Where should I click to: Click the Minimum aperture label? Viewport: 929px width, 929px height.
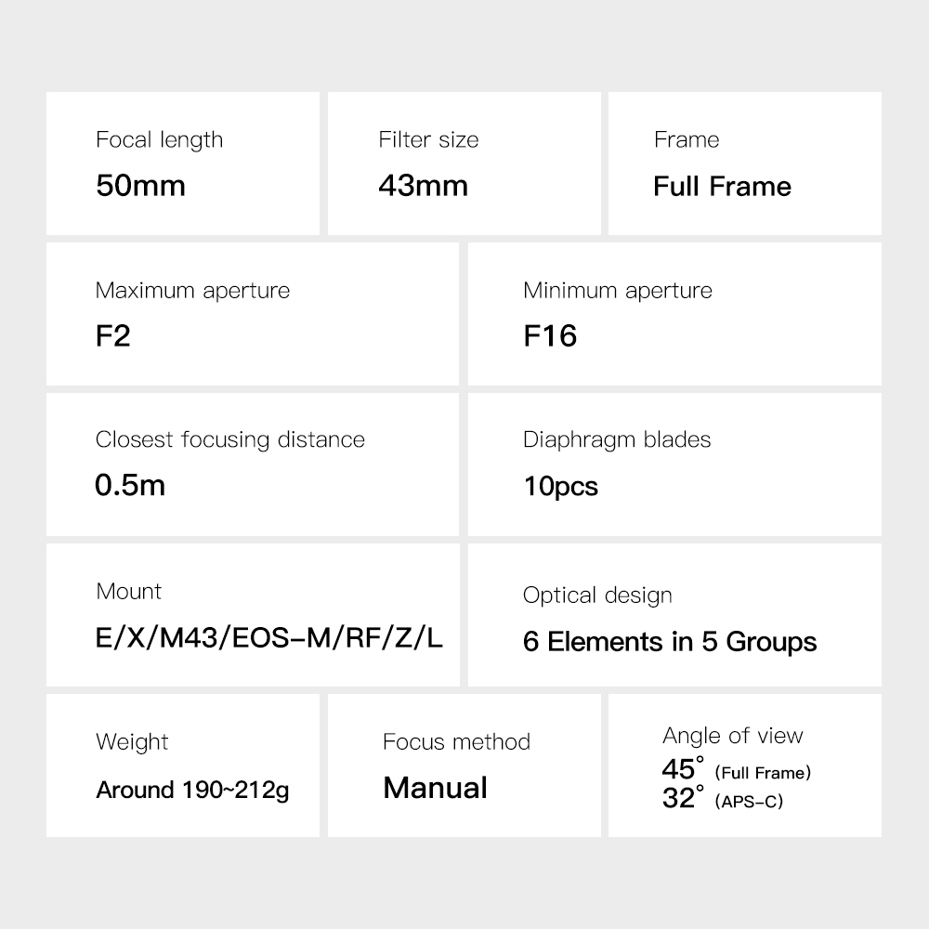pos(617,291)
